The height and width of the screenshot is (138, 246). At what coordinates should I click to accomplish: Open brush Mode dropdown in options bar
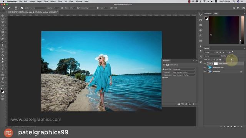coord(38,8)
